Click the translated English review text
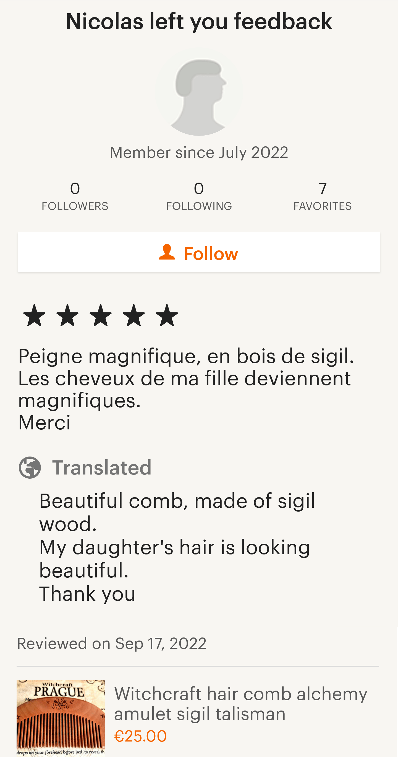The height and width of the screenshot is (757, 398). pos(177,547)
